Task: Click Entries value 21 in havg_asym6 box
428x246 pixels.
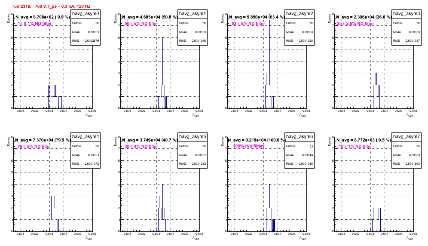Action: pyautogui.click(x=311, y=146)
